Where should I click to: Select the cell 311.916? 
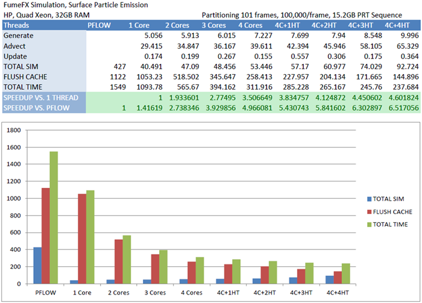(x=259, y=87)
